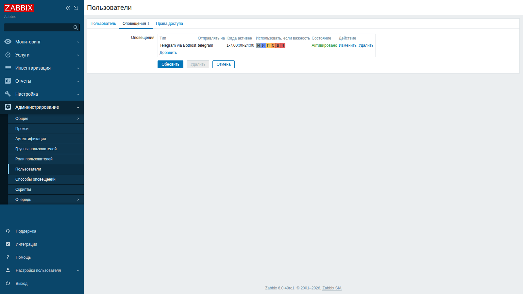This screenshot has width=523, height=294.
Task: Click the search magnifier icon
Action: [76, 27]
